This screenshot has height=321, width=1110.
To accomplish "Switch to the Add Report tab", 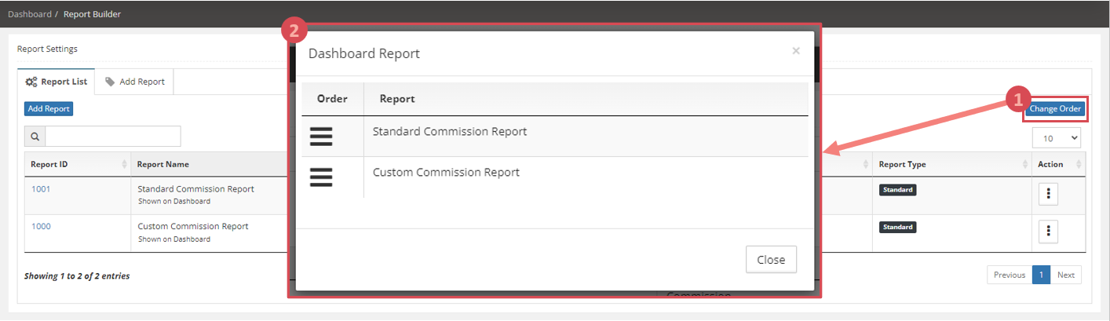I will tap(134, 82).
